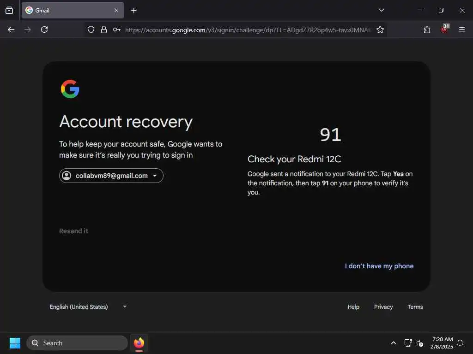Bookmark this page with the star

pos(380,29)
